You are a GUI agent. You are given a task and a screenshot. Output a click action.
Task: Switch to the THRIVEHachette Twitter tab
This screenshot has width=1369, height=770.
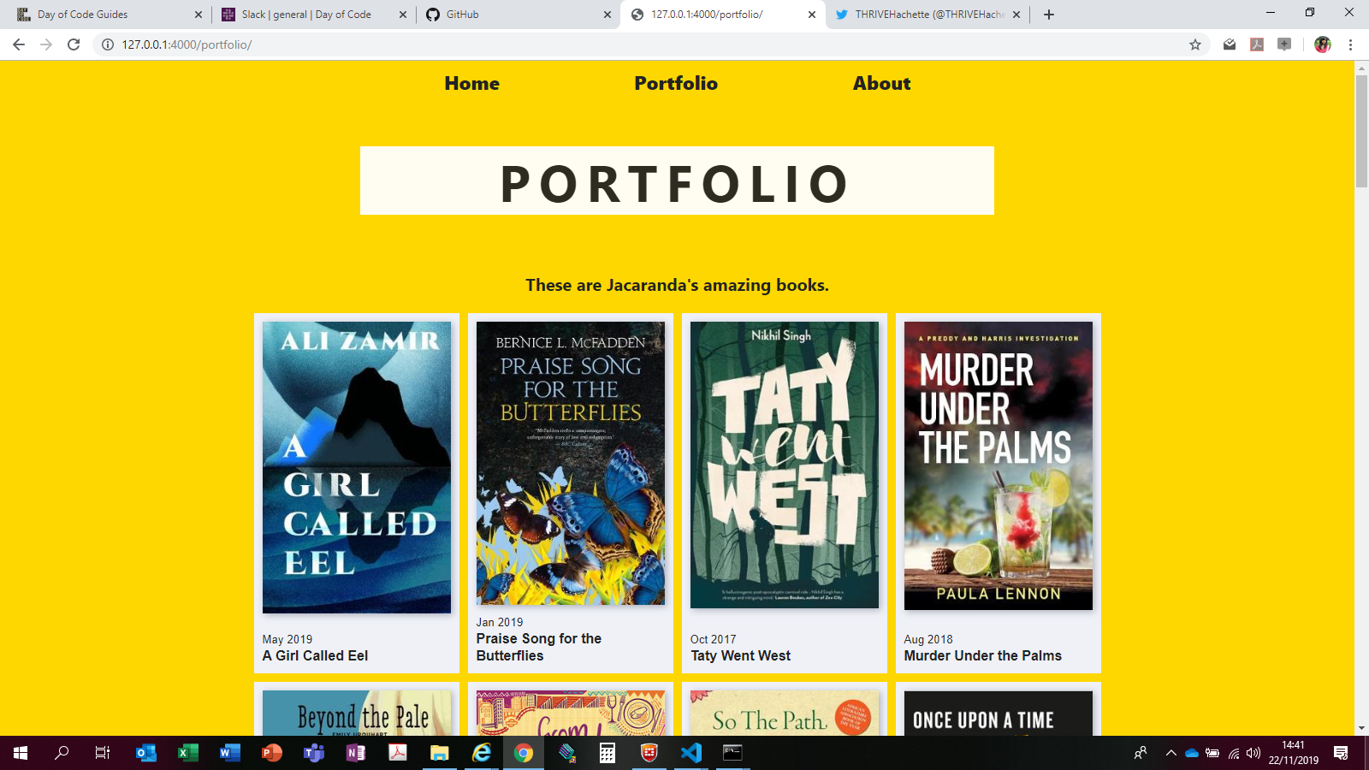coord(928,15)
